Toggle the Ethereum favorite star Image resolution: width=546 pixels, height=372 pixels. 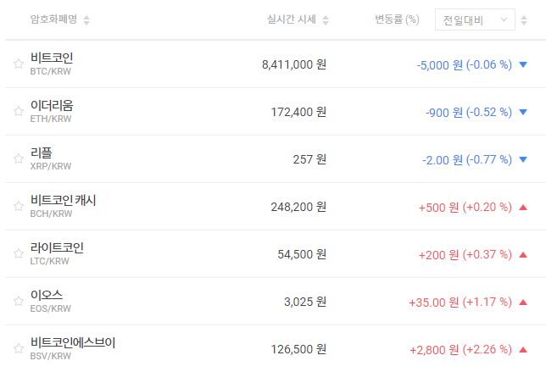[18, 111]
